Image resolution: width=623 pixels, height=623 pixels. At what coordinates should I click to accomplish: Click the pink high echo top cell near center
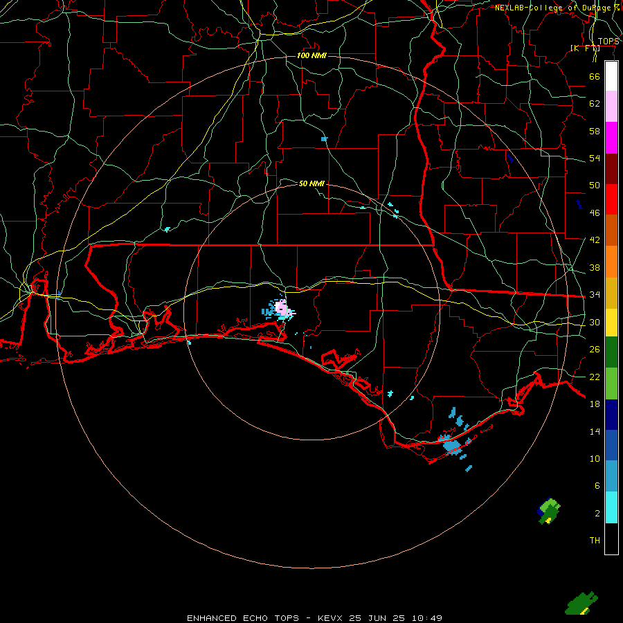tap(281, 308)
